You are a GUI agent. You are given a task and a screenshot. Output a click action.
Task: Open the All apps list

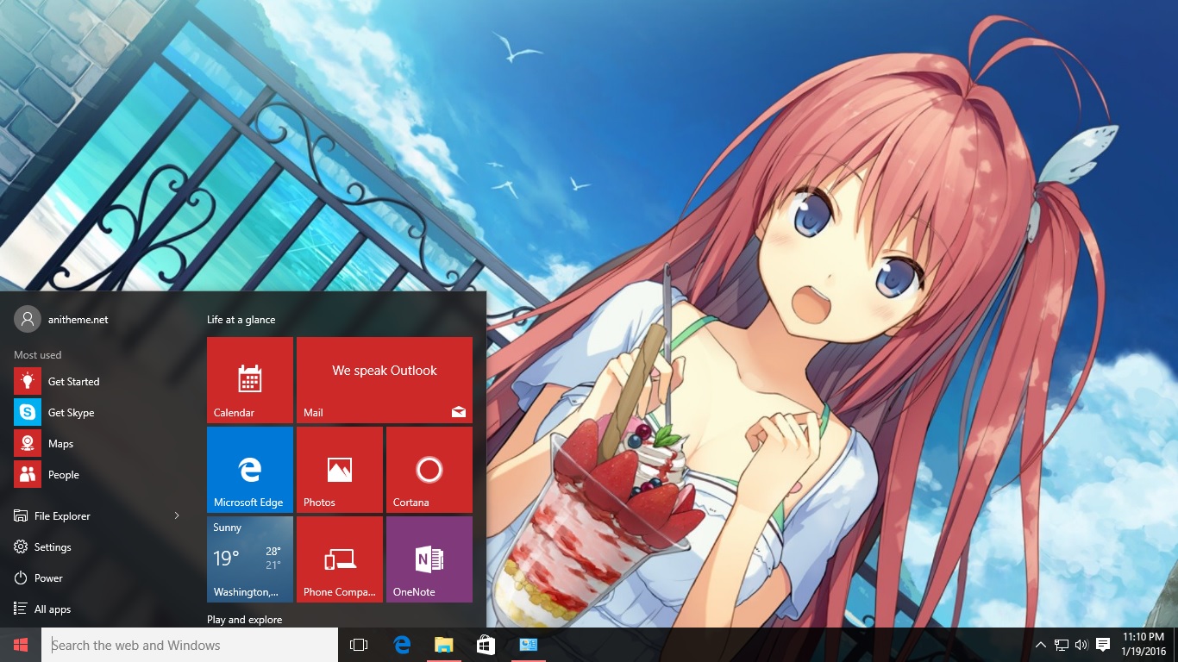click(x=52, y=609)
